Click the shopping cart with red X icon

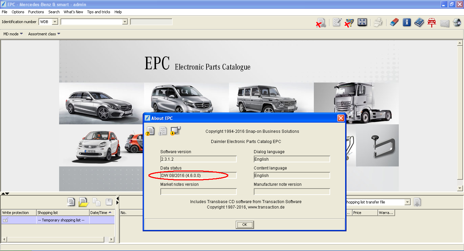349,23
